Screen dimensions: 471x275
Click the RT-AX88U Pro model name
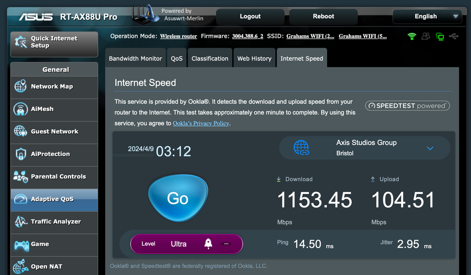click(x=89, y=17)
